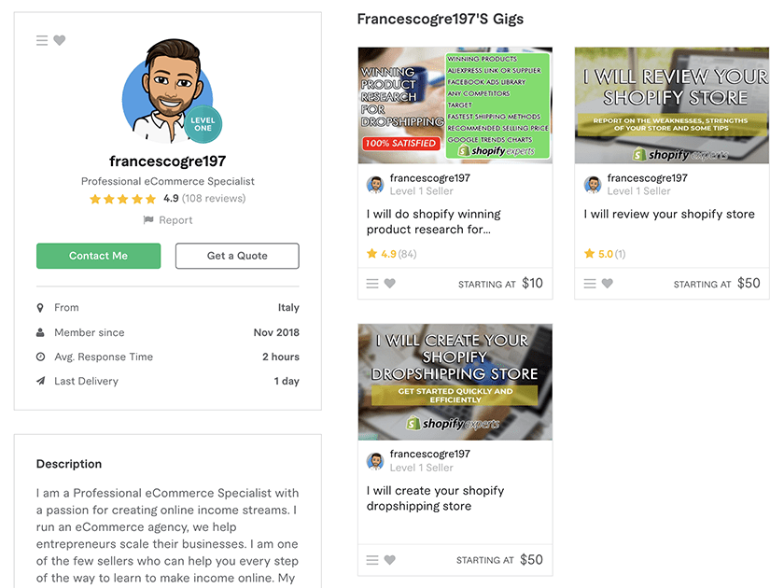Open the list menu on the dropshipping store gig
This screenshot has width=784, height=588.
pos(372,560)
